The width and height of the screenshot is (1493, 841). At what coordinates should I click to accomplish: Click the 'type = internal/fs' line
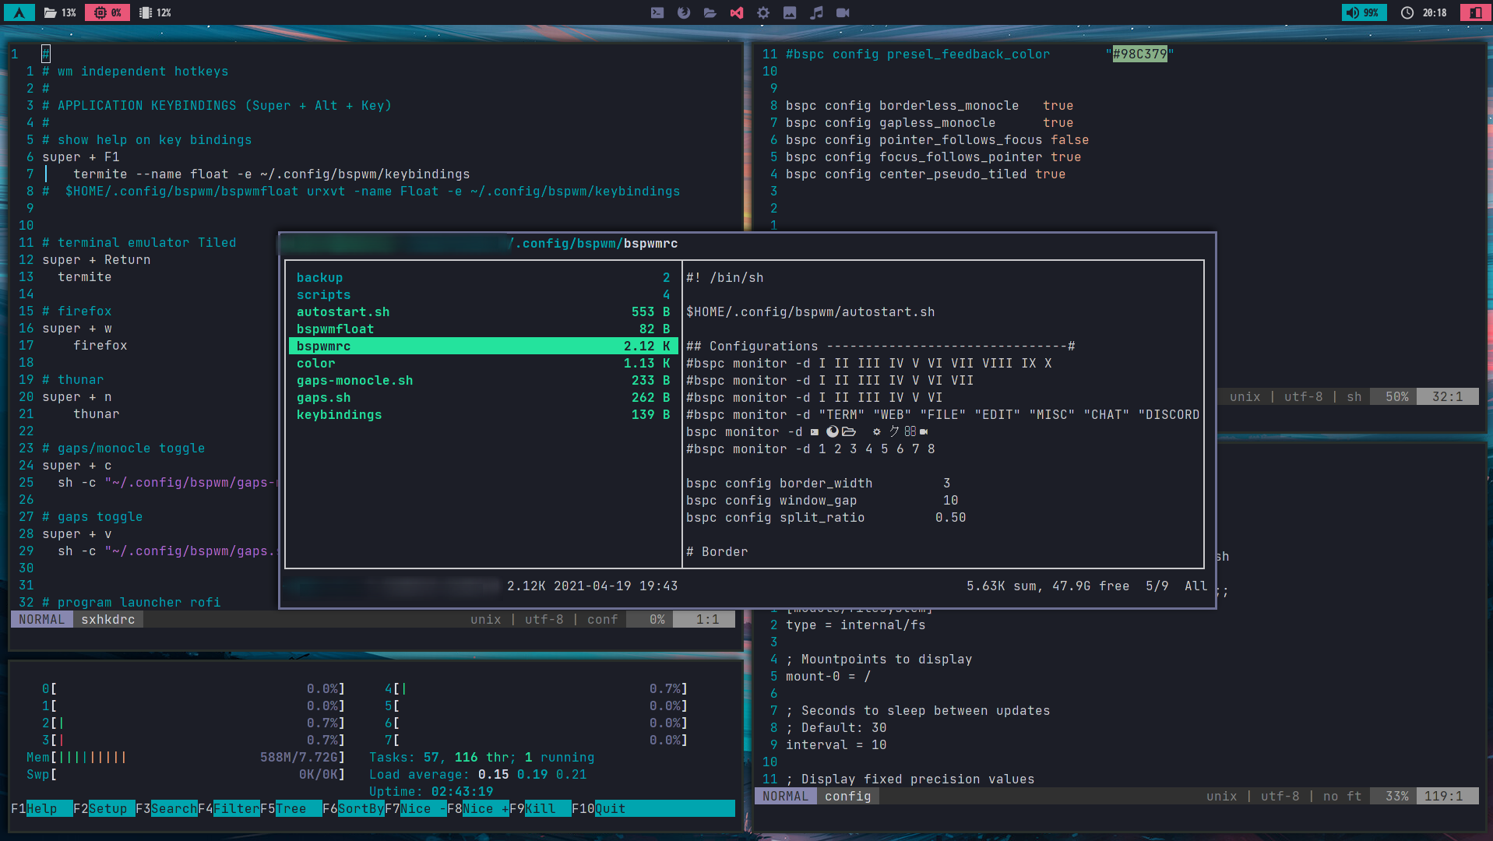pyautogui.click(x=856, y=625)
